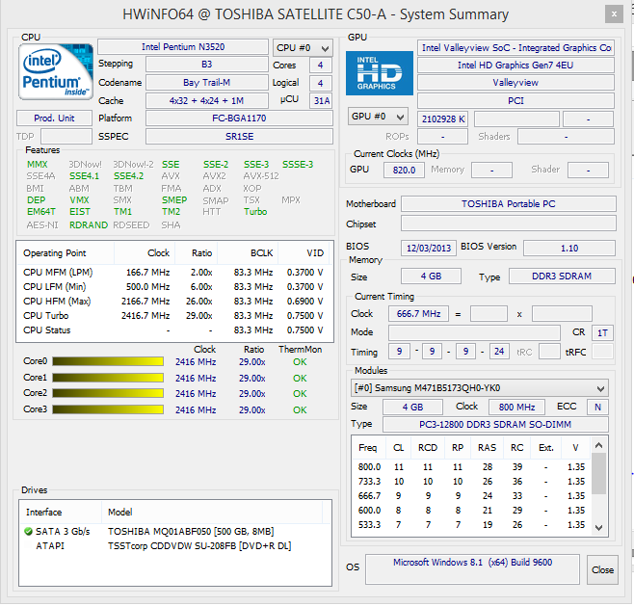634x606 pixels.
Task: Click the 2102928 K video memory field
Action: [443, 119]
